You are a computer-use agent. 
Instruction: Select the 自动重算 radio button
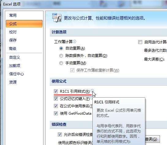pos(61,48)
